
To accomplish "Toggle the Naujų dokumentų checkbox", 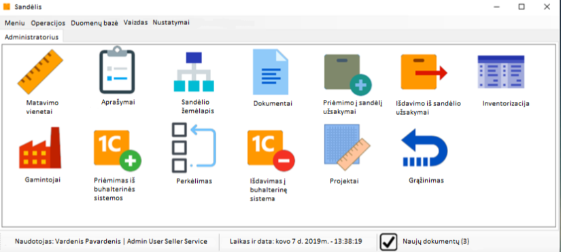I will pos(388,242).
